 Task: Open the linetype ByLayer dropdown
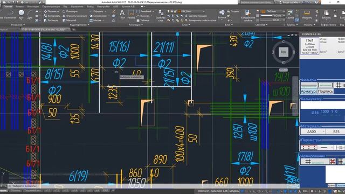point(272,20)
